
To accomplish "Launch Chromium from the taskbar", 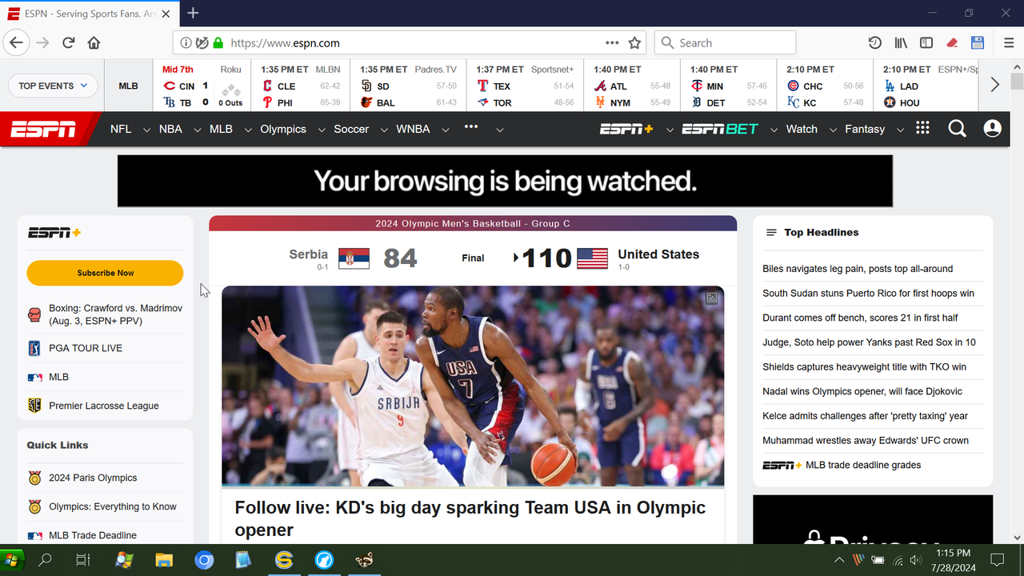I will pos(204,560).
